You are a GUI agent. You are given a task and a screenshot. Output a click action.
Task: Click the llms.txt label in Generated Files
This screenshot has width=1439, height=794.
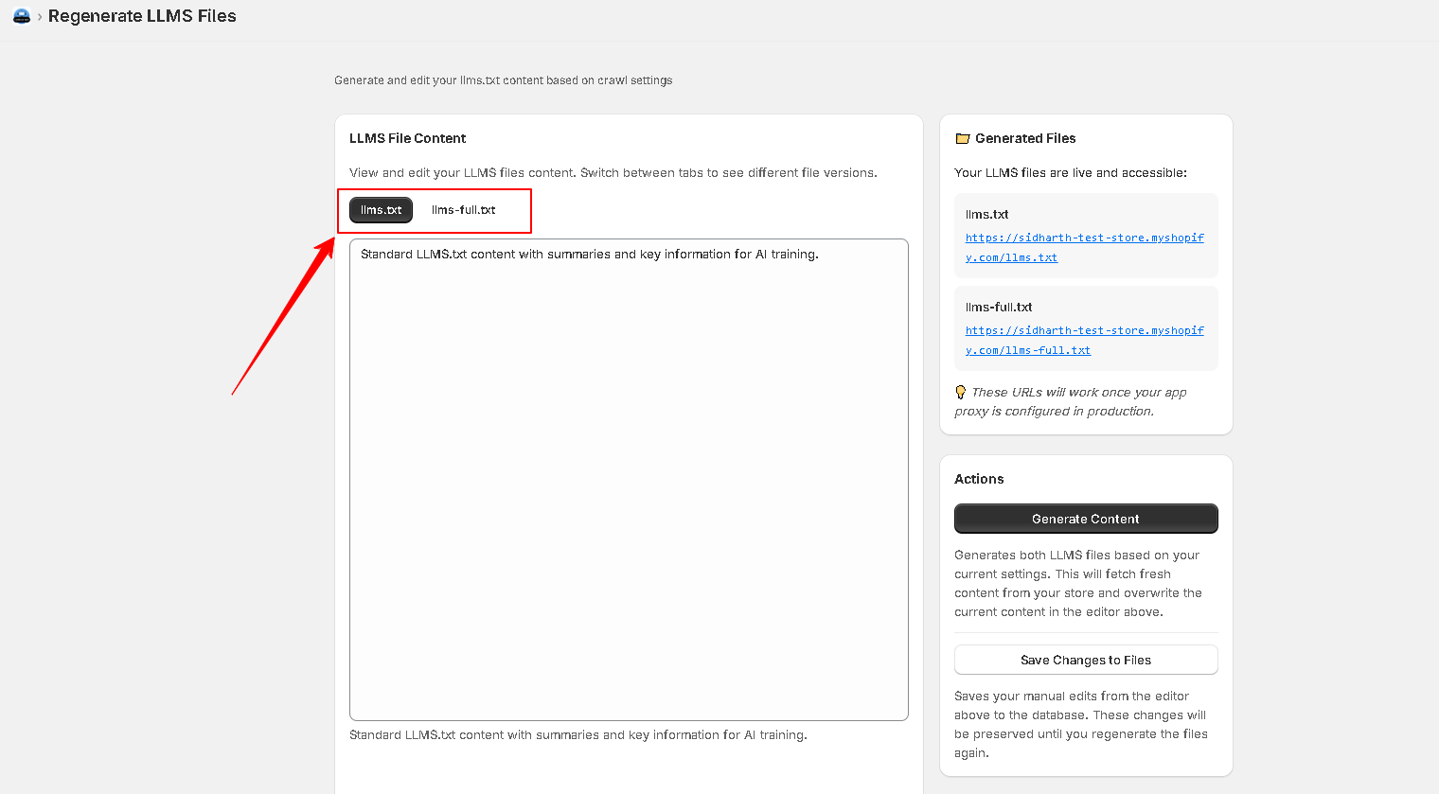(987, 215)
